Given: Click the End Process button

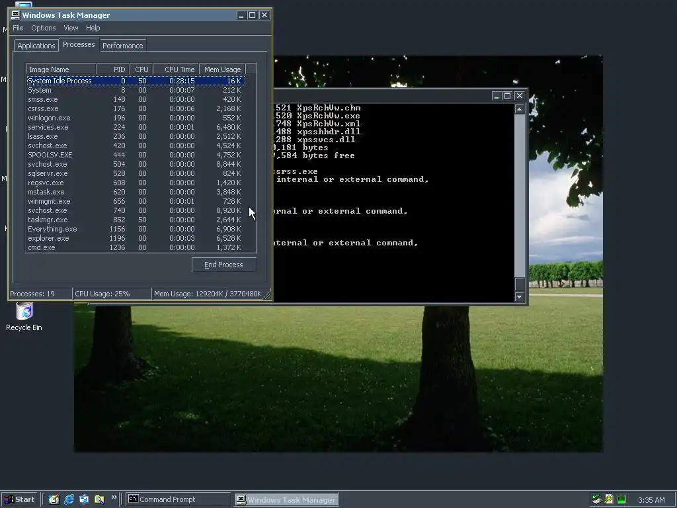Looking at the screenshot, I should [x=223, y=265].
